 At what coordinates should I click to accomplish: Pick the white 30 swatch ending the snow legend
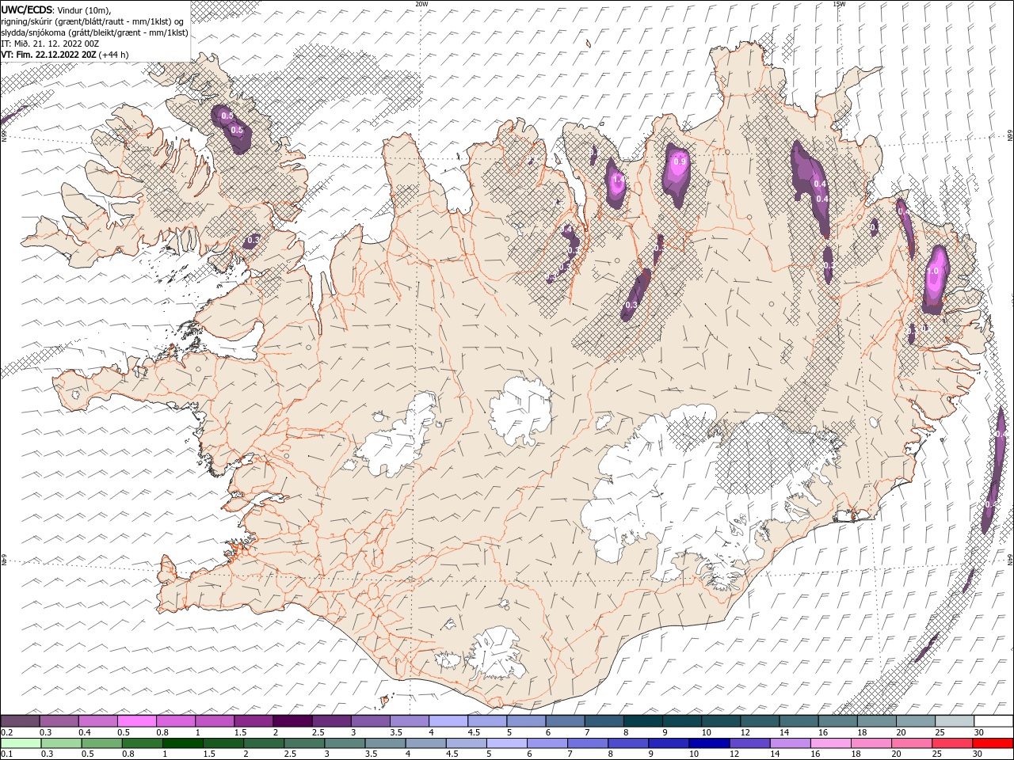pyautogui.click(x=993, y=720)
